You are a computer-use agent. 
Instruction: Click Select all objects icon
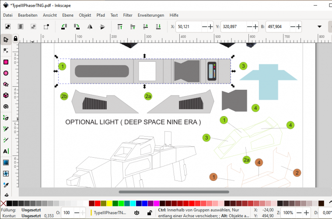pos(8,27)
